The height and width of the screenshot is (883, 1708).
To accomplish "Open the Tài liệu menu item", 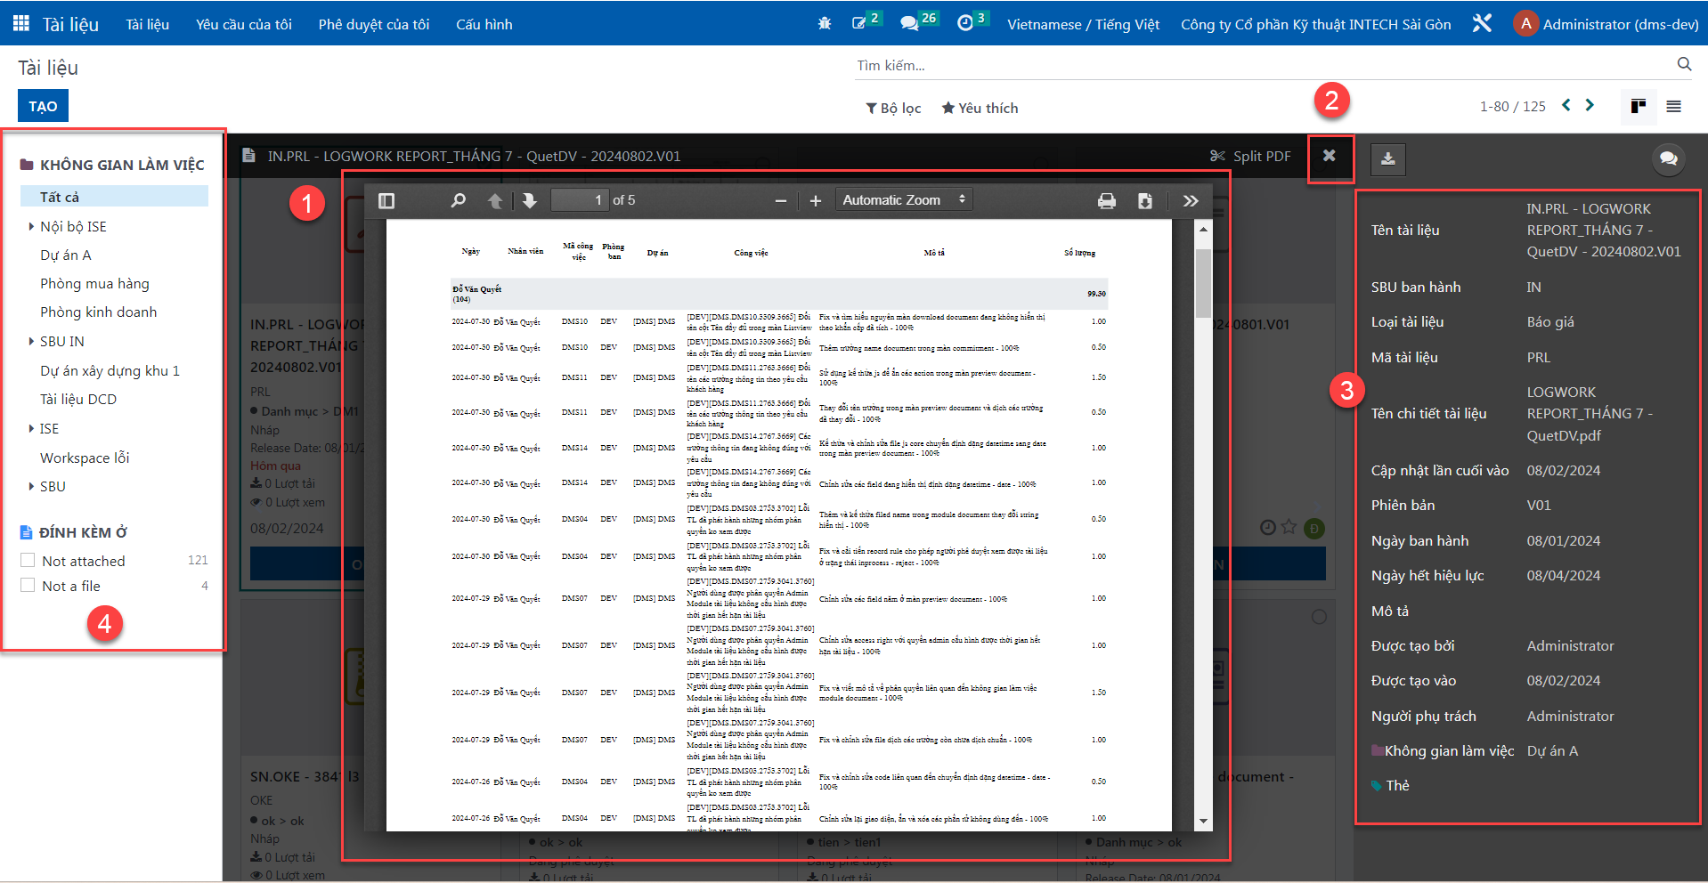I will (147, 24).
